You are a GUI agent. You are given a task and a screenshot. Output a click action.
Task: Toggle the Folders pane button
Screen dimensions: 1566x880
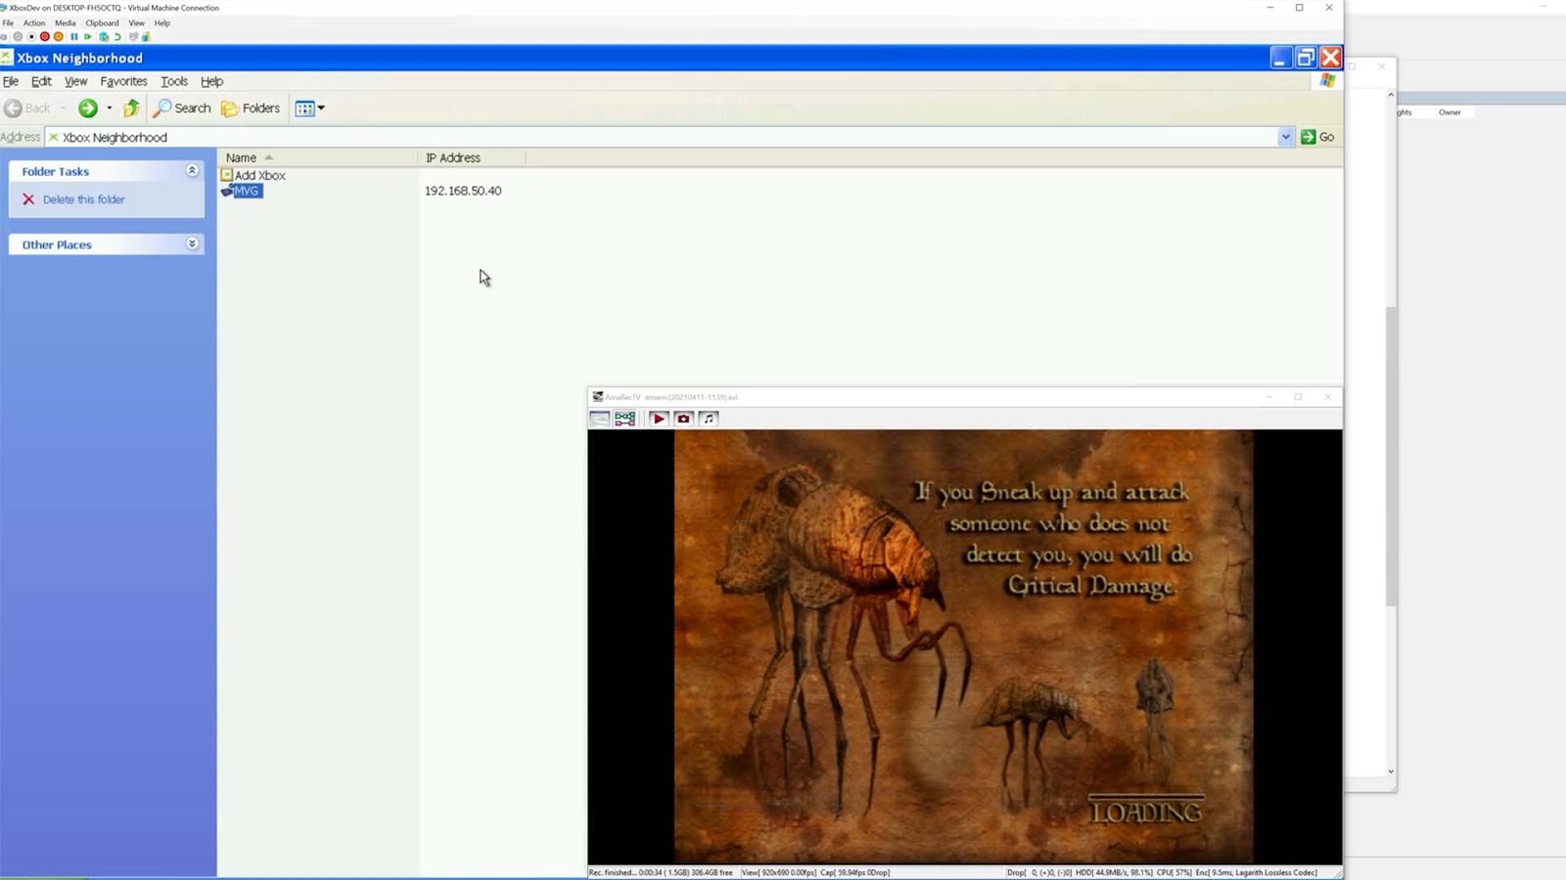click(x=251, y=109)
